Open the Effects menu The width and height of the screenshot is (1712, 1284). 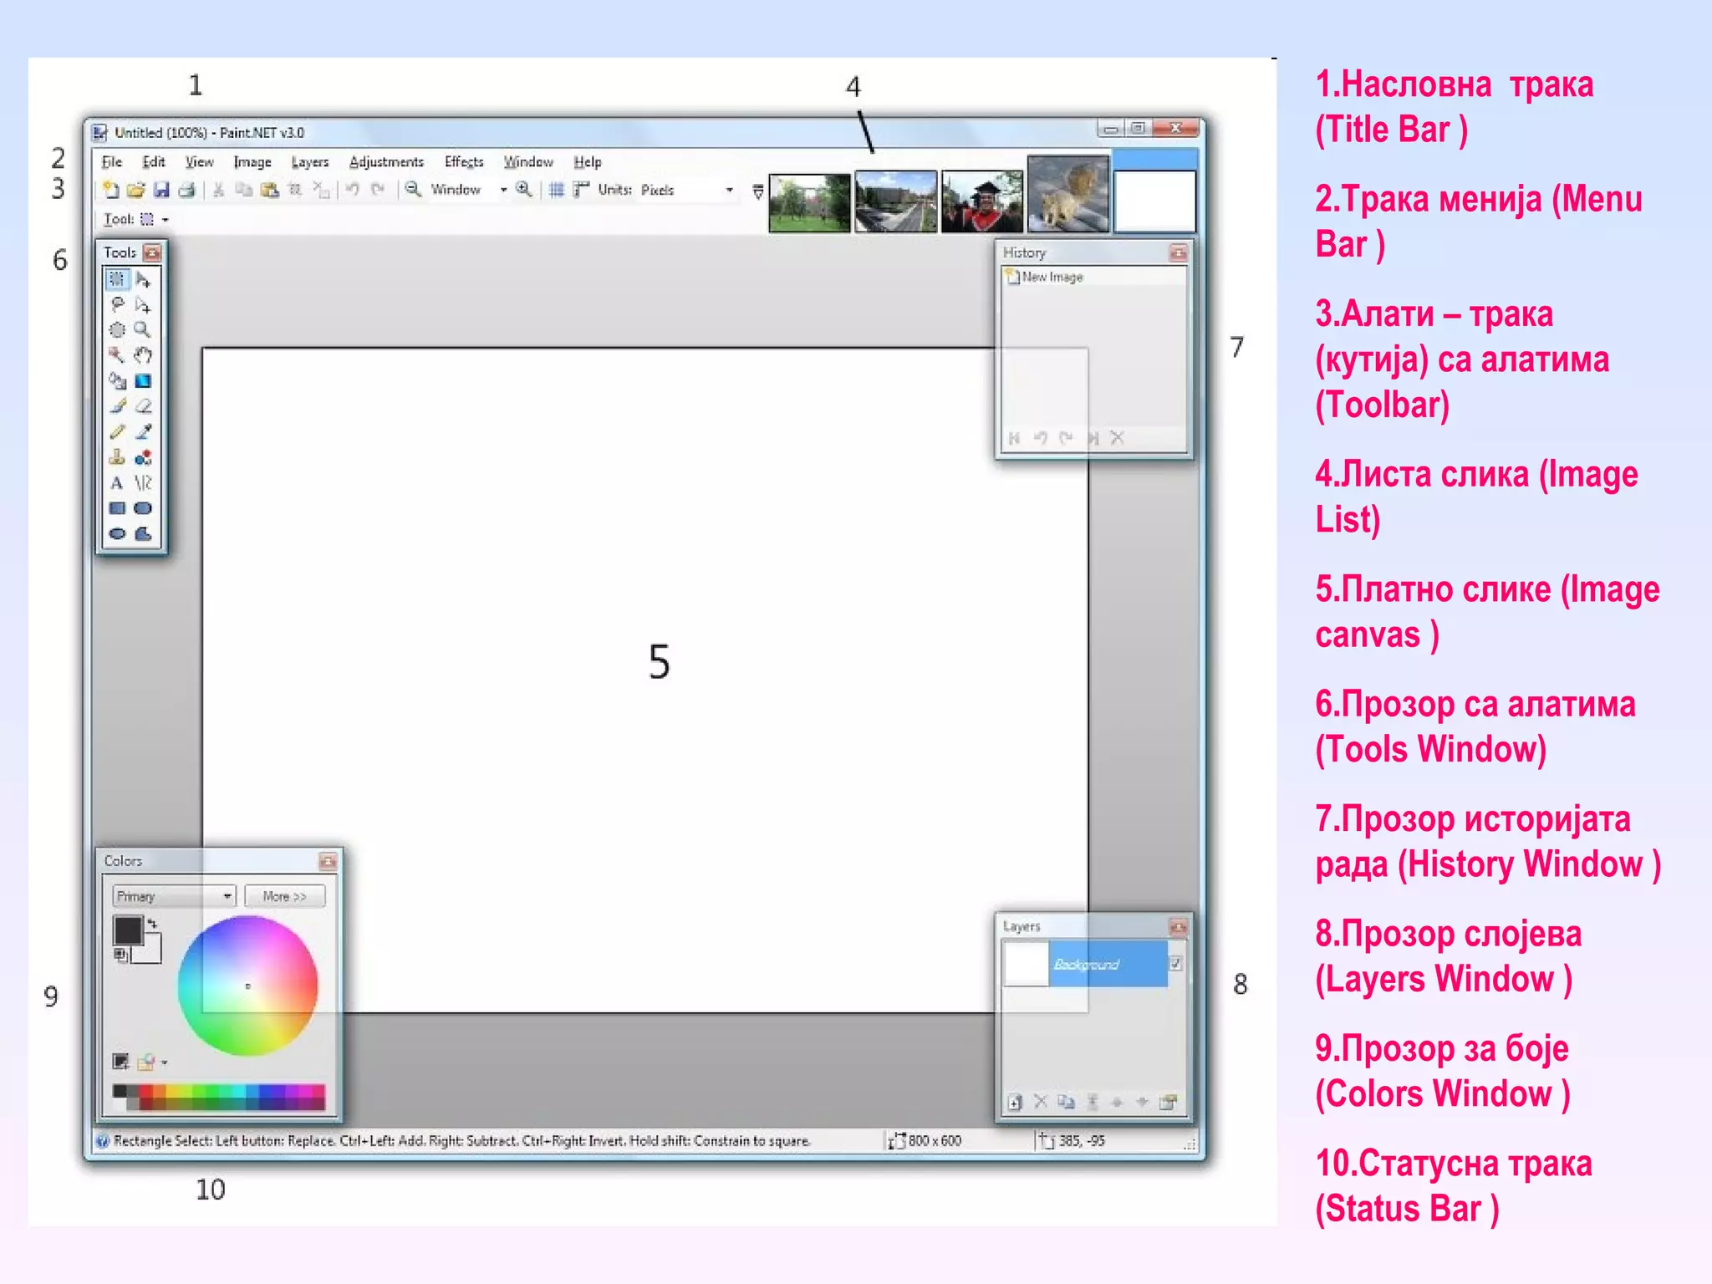464,162
